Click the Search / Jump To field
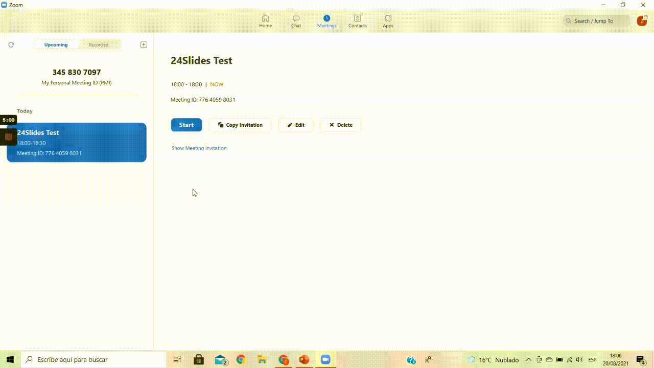Viewport: 654px width, 368px height. click(596, 21)
